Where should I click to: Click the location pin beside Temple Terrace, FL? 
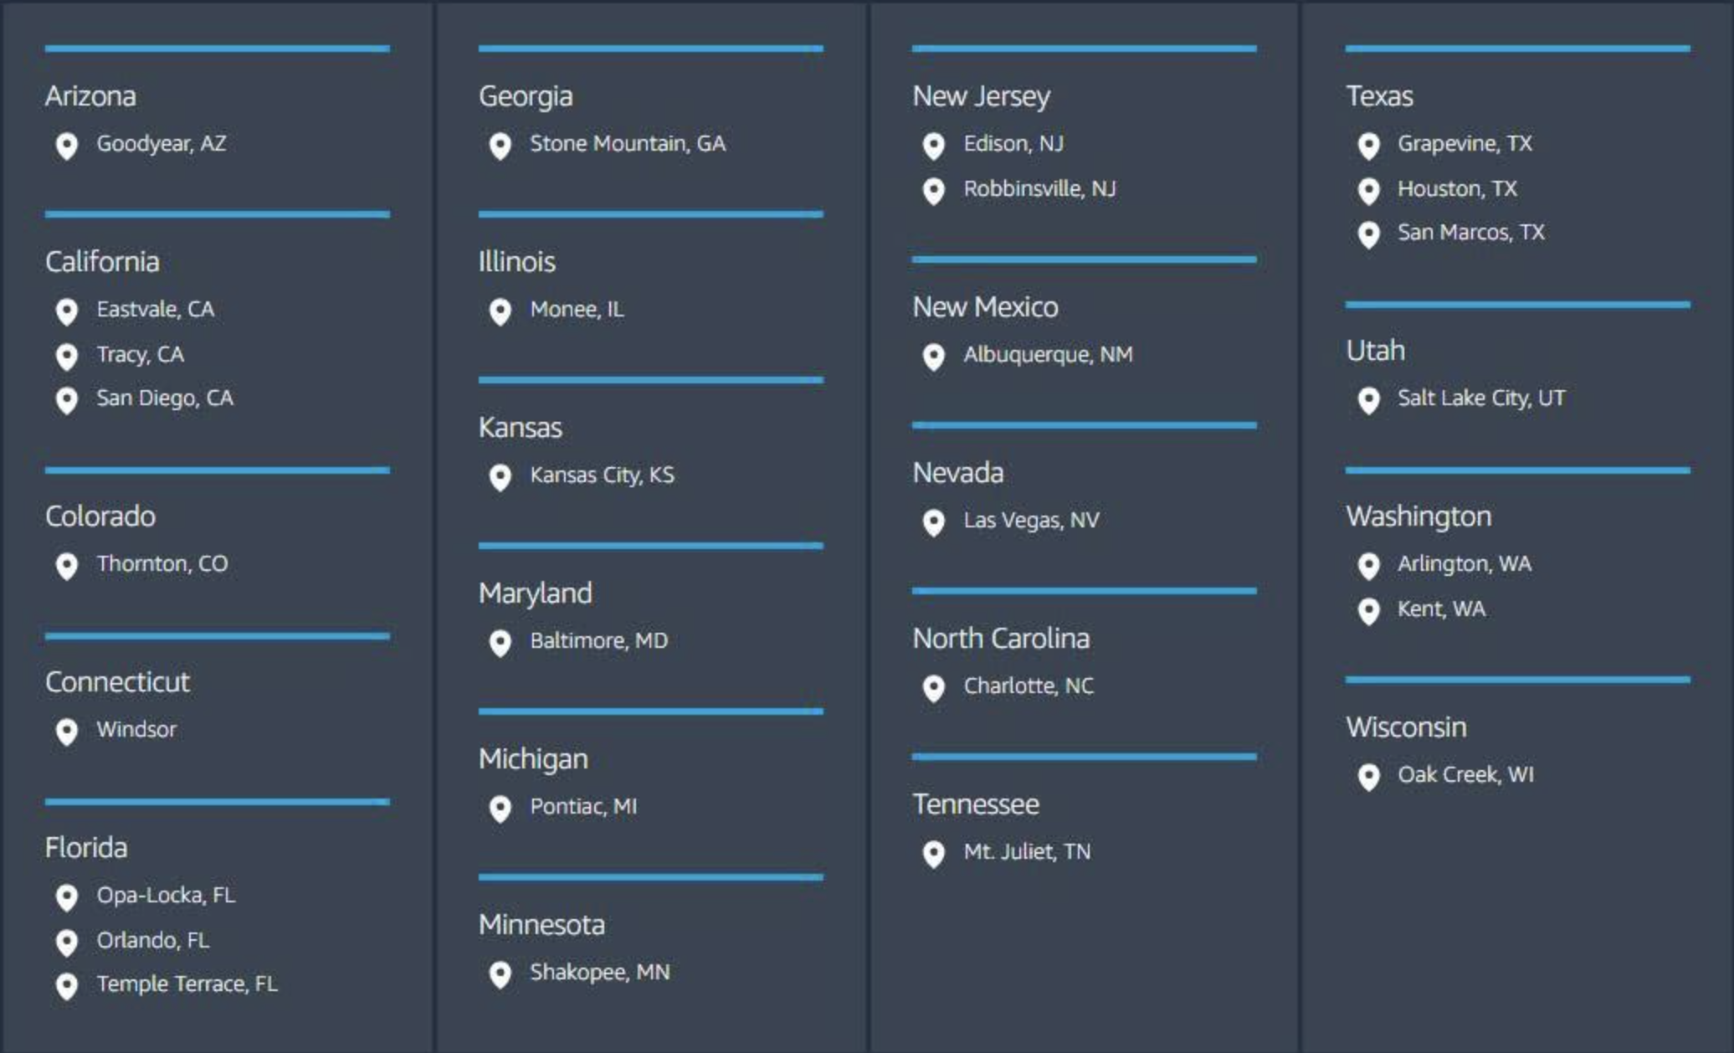(x=66, y=987)
